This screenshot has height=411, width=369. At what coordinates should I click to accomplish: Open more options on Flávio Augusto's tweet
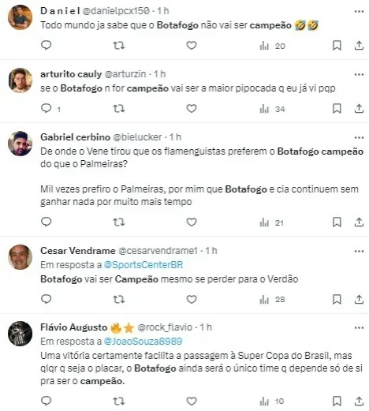pyautogui.click(x=359, y=327)
